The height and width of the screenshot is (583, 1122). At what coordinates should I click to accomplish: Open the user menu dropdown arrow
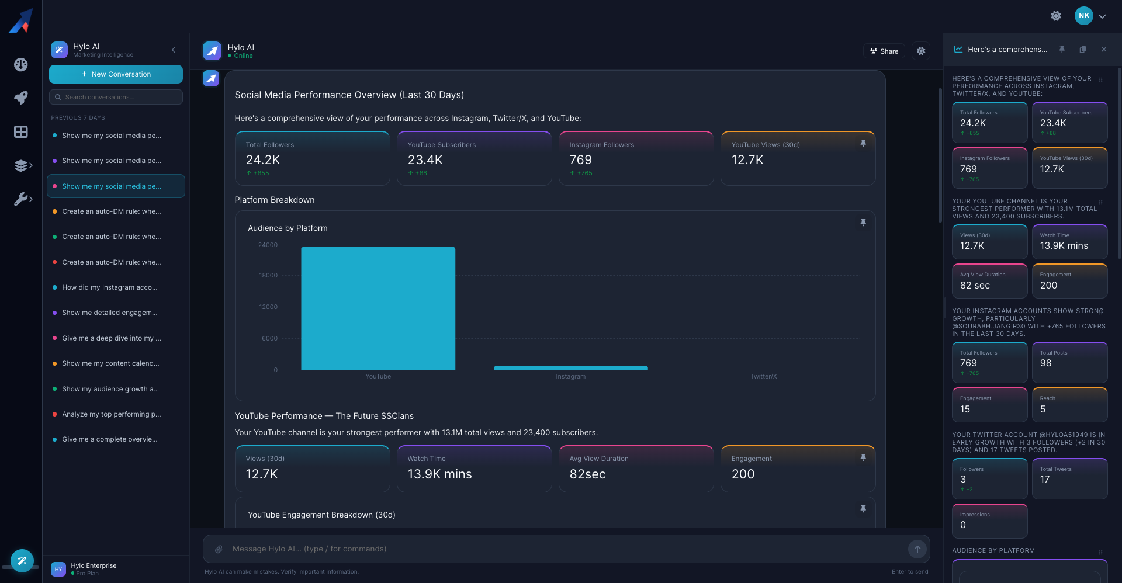point(1102,16)
